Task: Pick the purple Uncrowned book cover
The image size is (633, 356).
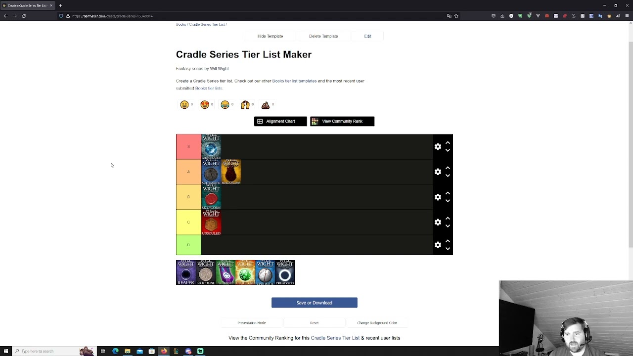Action: (226, 272)
